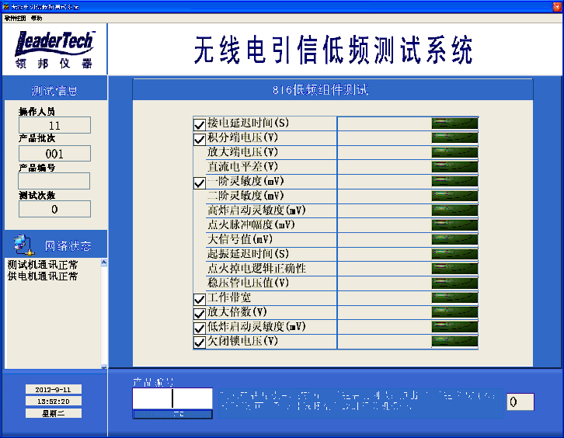Uncheck the 工作带宽 checkbox
This screenshot has width=564, height=438.
coord(200,298)
